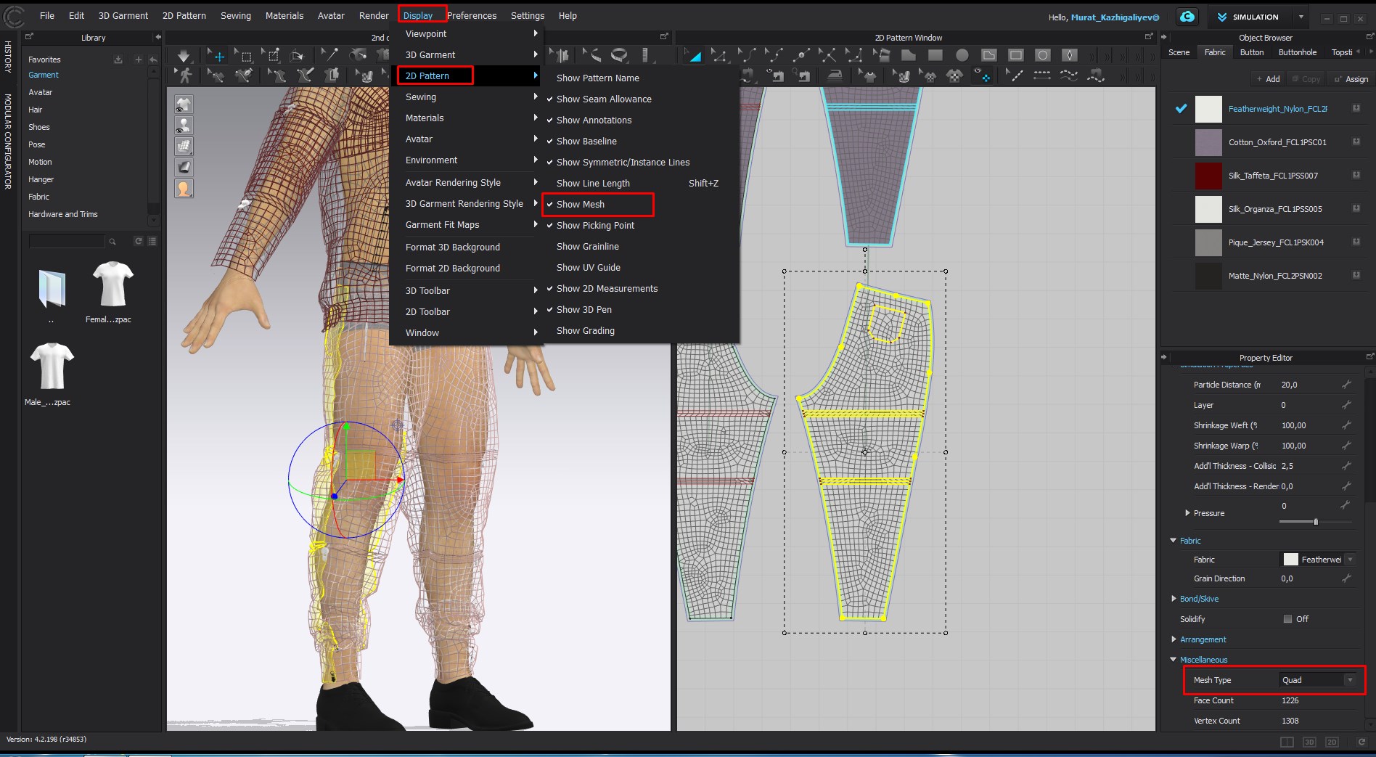Toggle Show Mesh option off

(580, 205)
